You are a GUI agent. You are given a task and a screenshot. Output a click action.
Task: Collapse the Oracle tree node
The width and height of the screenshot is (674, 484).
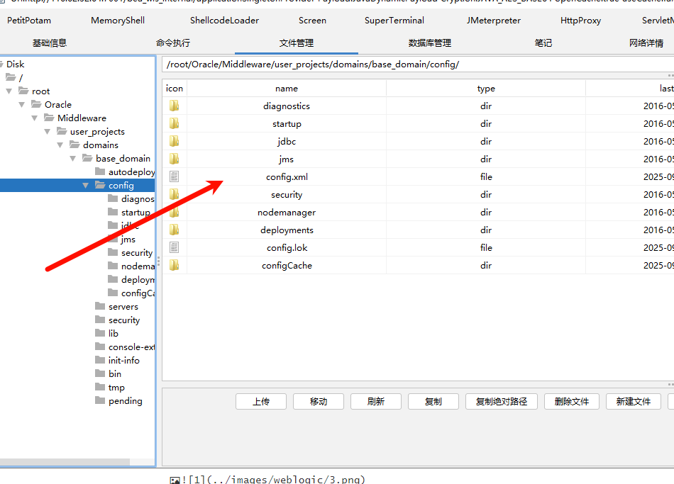21,105
